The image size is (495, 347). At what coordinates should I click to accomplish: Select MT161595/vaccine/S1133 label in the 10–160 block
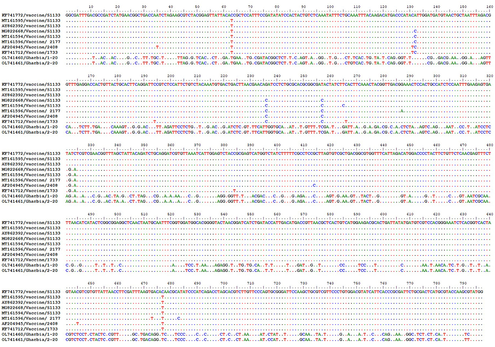tap(31, 21)
